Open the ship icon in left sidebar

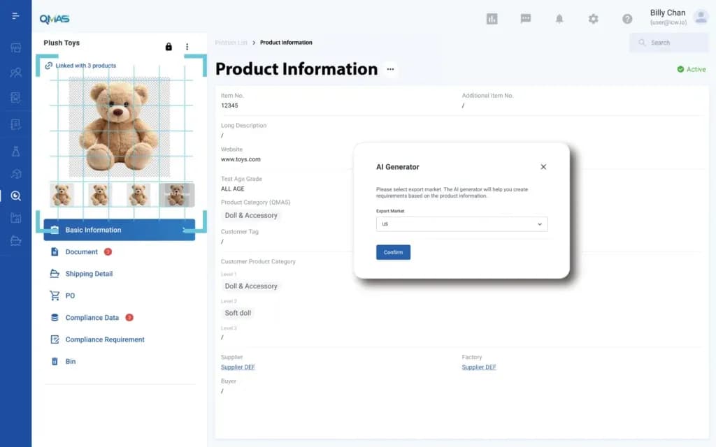15,240
